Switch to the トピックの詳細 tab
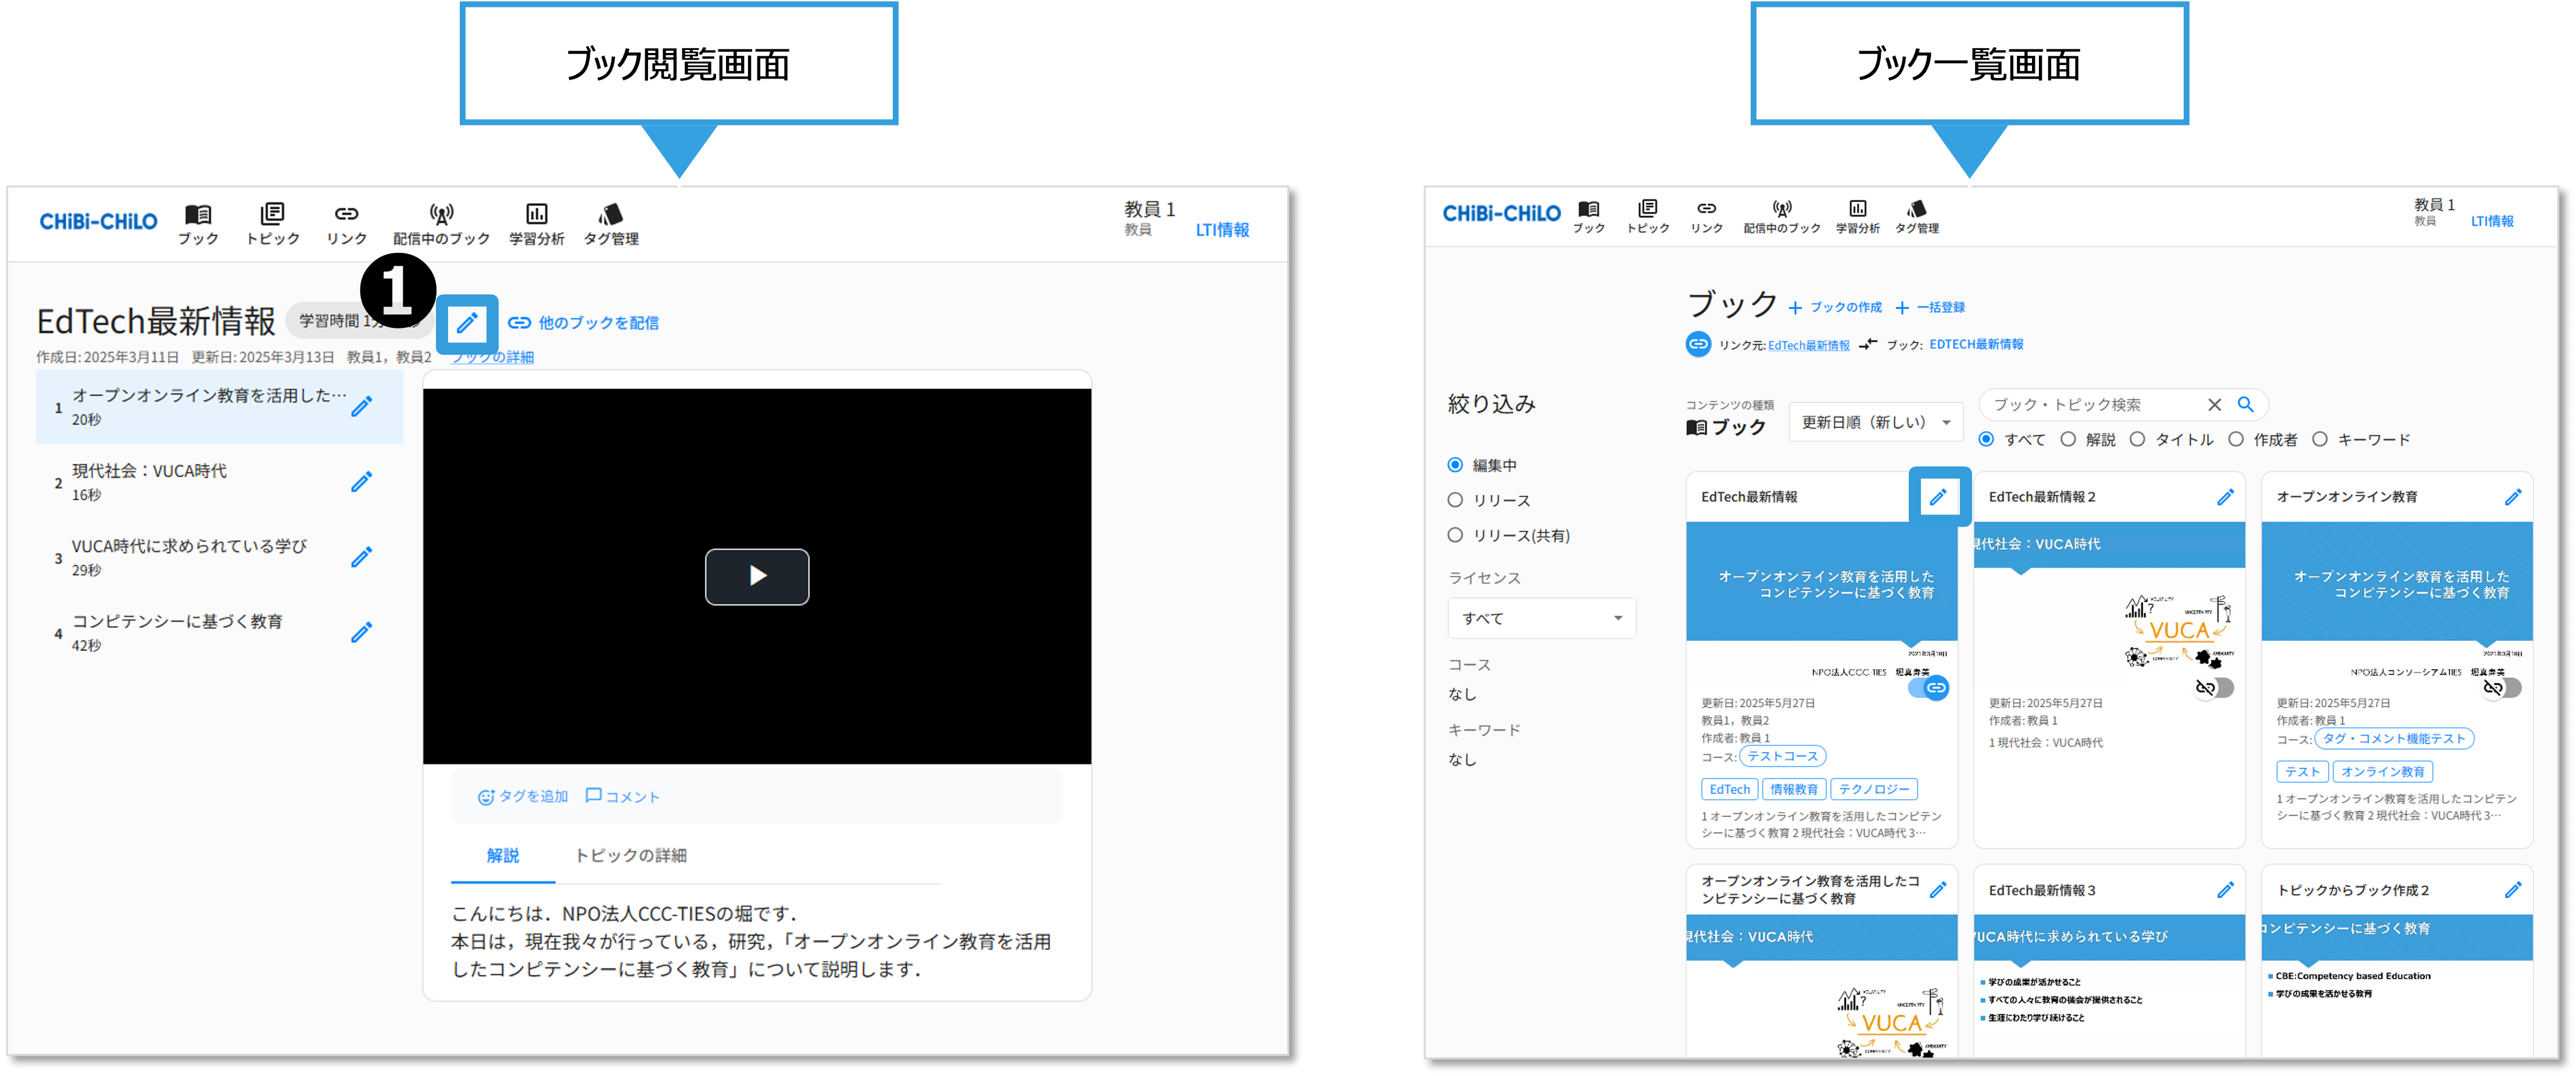The height and width of the screenshot is (1076, 2576). click(630, 855)
